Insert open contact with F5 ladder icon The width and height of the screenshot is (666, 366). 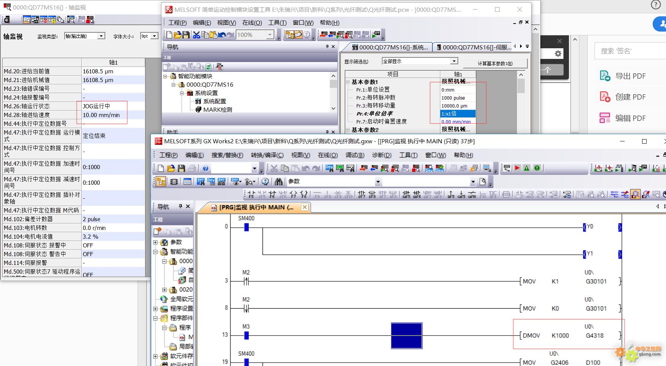[x=251, y=195]
